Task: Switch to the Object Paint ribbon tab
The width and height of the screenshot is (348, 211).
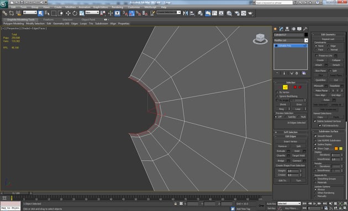Action: (88, 19)
